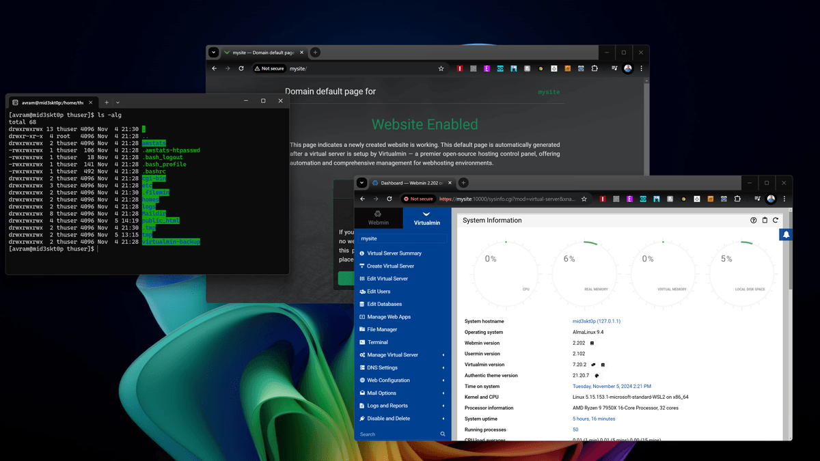Open Logs and Reports
The image size is (820, 461).
click(x=388, y=405)
